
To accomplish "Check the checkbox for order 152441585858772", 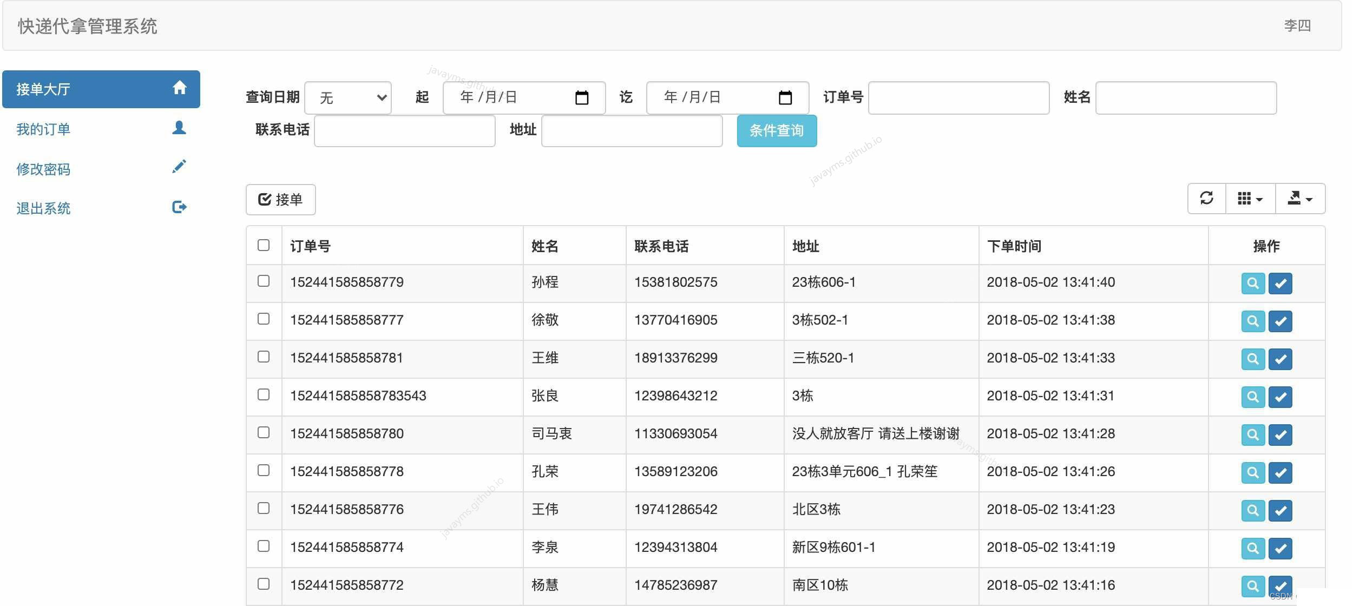I will [x=264, y=584].
